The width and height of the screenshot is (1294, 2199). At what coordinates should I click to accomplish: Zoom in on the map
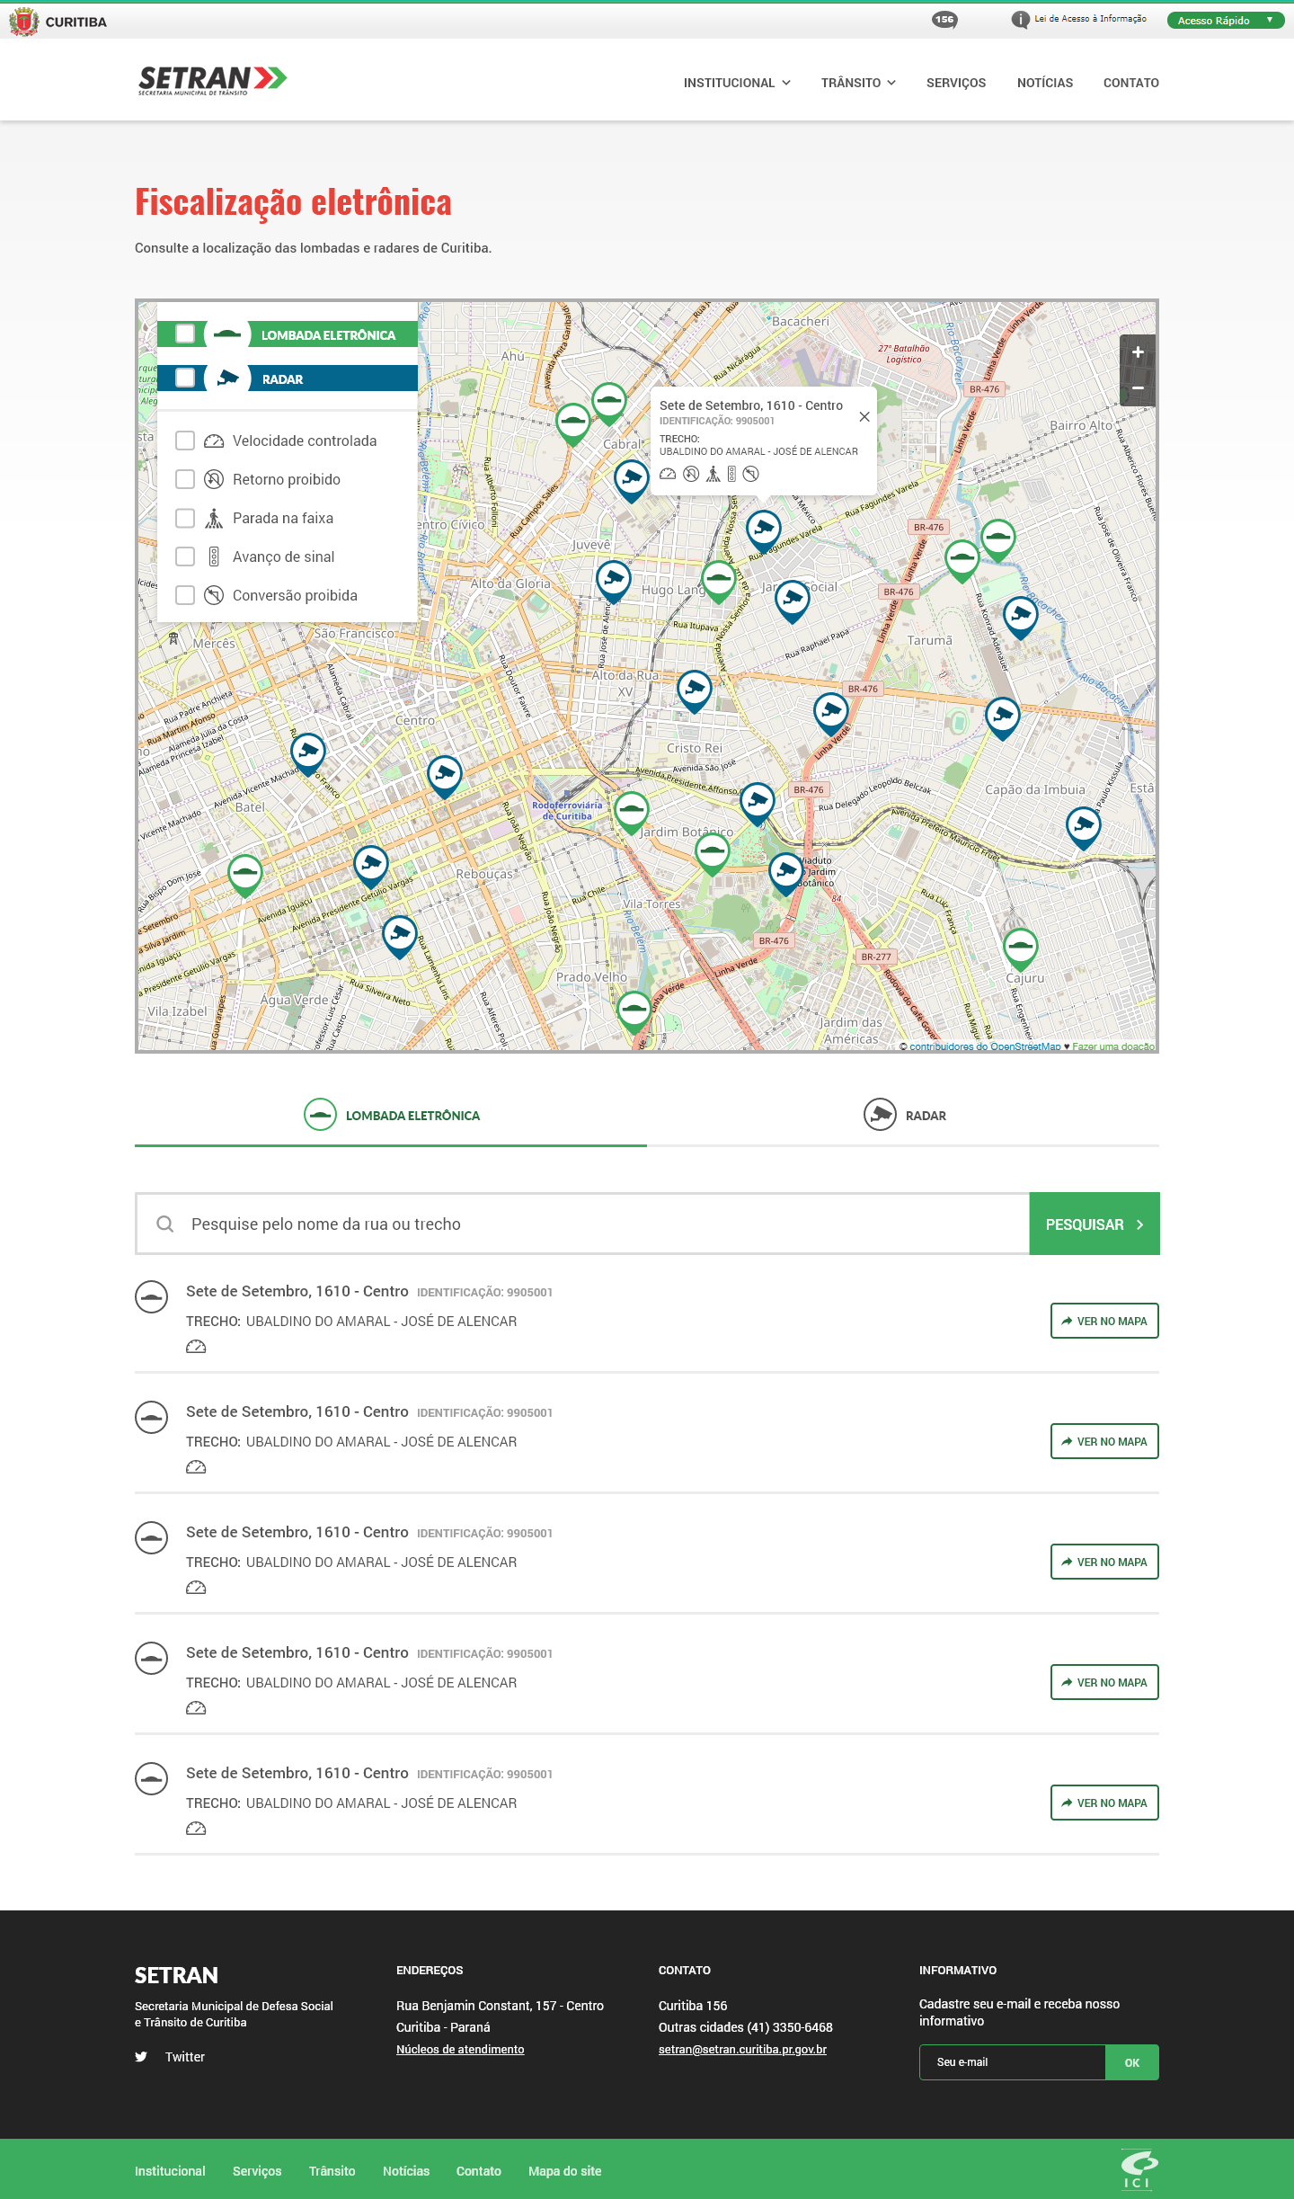(1137, 352)
